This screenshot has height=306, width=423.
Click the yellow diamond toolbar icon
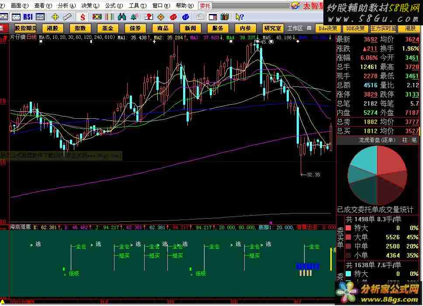click(x=161, y=17)
